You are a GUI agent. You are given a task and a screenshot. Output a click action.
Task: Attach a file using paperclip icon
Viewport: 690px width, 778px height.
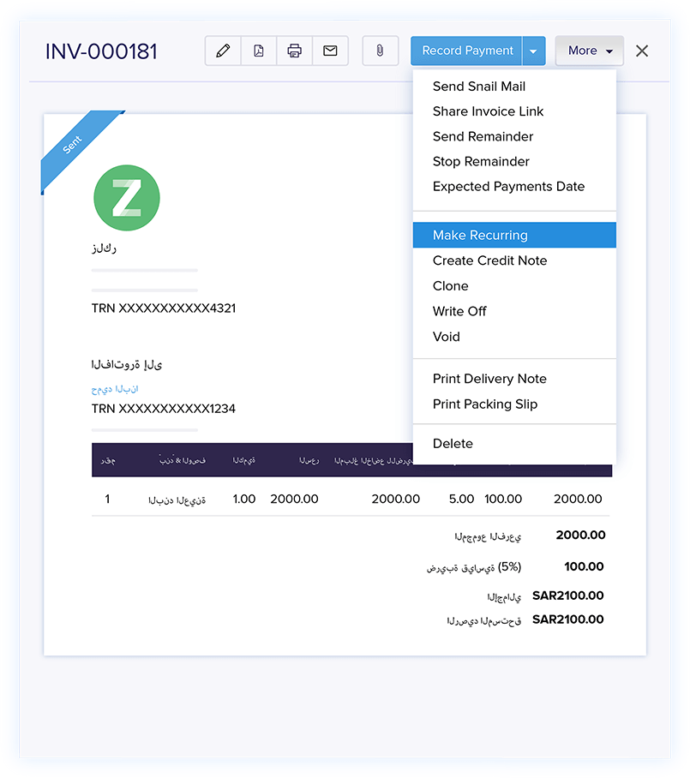[x=381, y=51]
